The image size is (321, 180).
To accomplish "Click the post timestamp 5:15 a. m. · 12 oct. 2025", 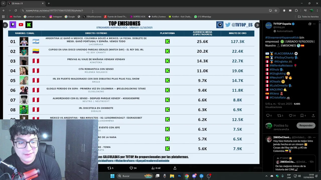I will click(x=279, y=104).
